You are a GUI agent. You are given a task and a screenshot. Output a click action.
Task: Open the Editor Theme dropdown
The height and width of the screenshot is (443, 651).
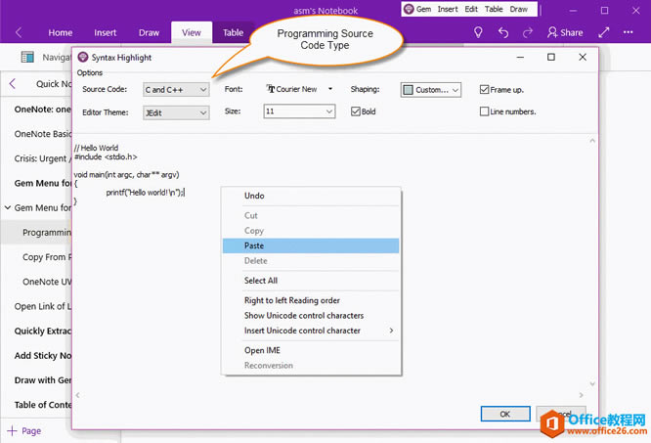point(176,112)
